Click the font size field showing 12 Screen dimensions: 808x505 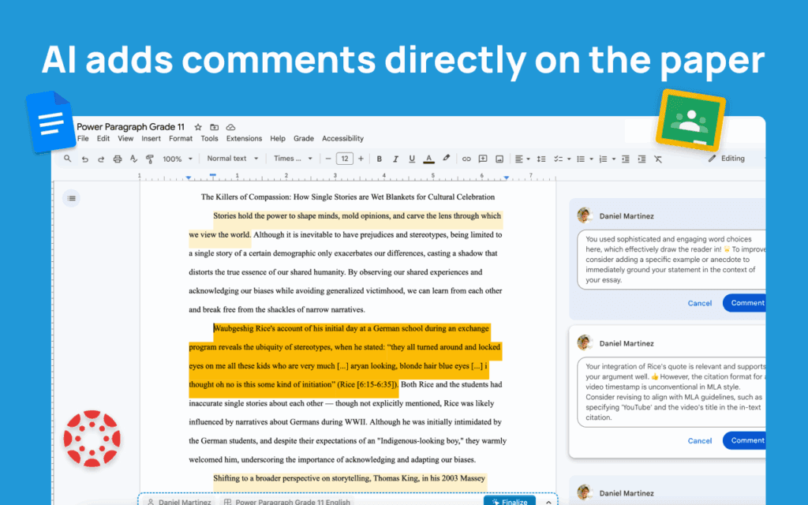(345, 159)
